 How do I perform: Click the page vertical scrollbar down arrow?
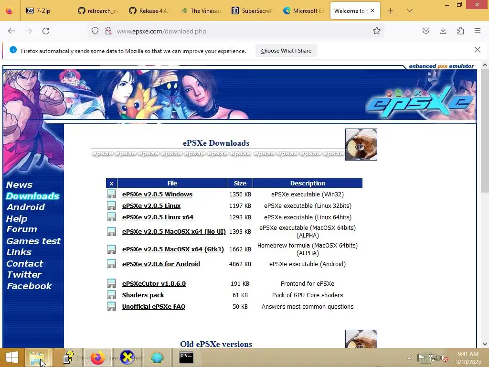485,344
